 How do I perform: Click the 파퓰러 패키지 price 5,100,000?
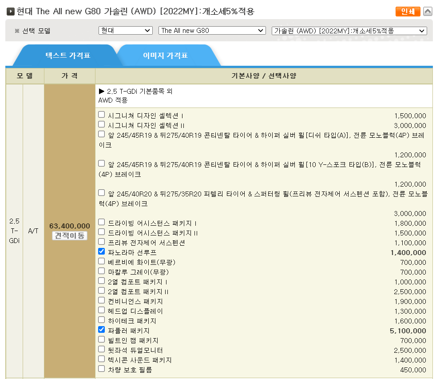click(408, 331)
